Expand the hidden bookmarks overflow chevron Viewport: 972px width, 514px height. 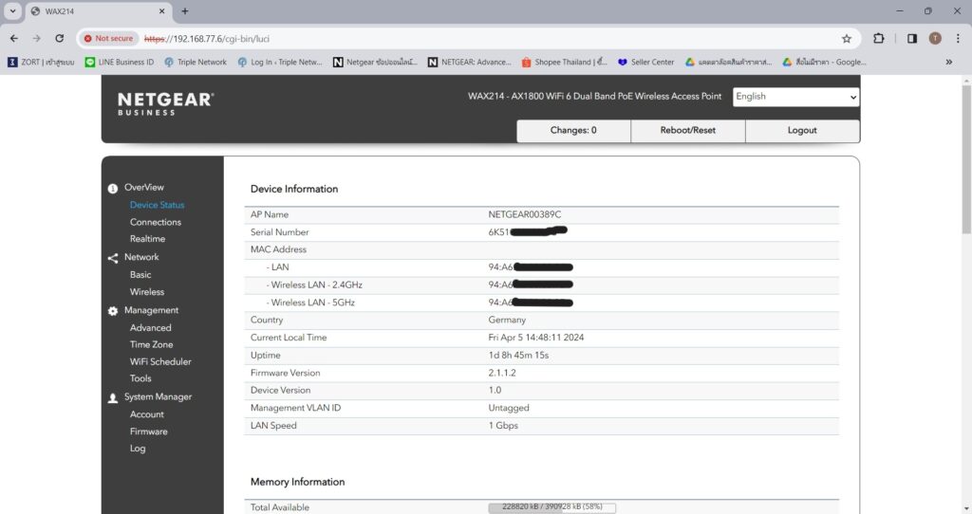(948, 62)
